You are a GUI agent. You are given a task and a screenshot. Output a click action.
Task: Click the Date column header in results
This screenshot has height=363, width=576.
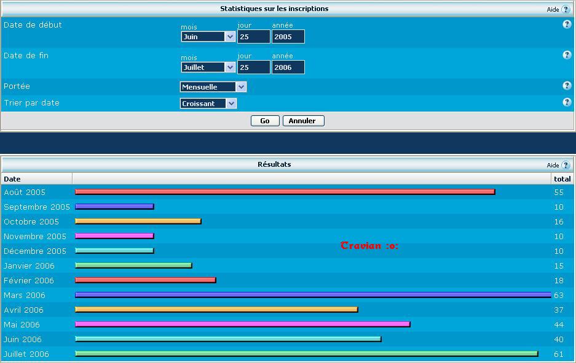(12, 179)
